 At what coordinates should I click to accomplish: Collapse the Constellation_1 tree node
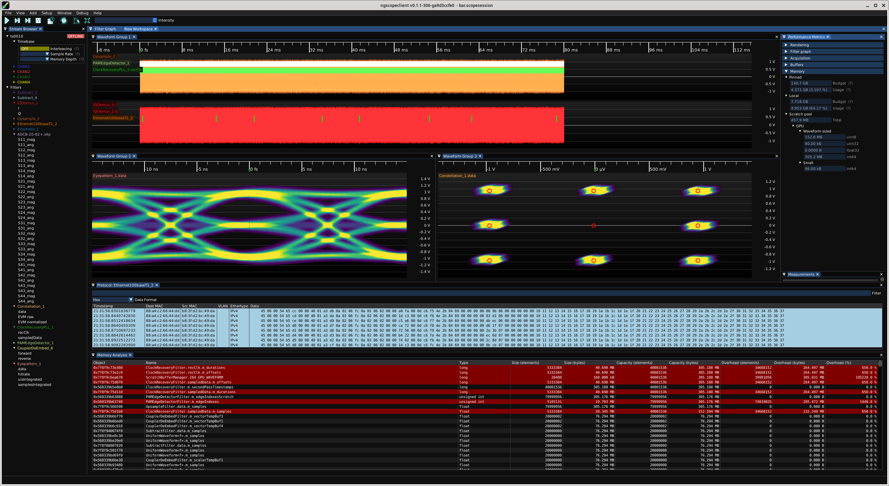(14, 306)
